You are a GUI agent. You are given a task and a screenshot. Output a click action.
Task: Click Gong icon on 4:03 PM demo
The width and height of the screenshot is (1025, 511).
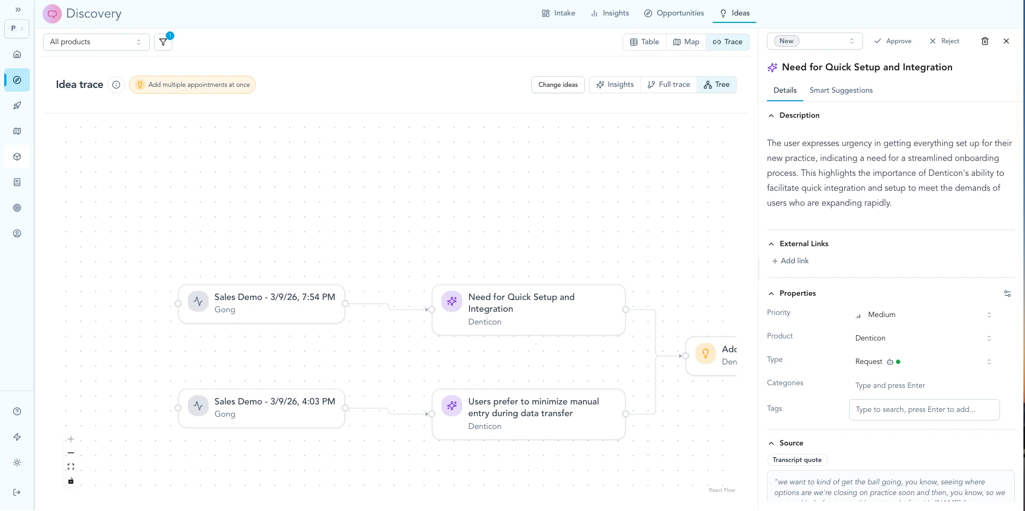[x=198, y=406]
